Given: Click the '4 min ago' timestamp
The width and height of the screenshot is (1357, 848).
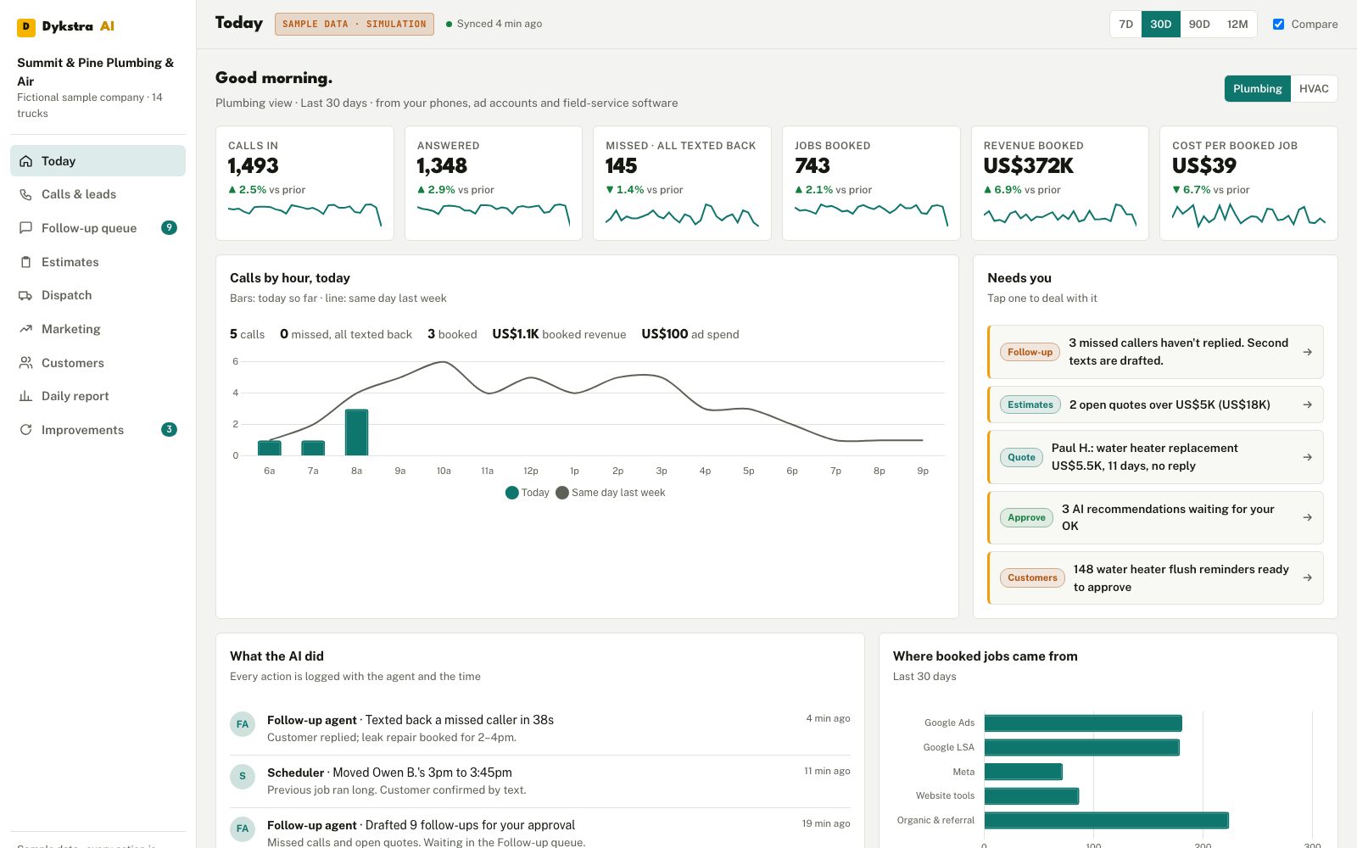Looking at the screenshot, I should pyautogui.click(x=828, y=718).
